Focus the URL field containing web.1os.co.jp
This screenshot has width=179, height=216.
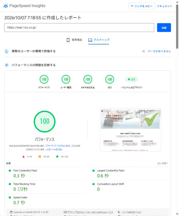pos(79,28)
